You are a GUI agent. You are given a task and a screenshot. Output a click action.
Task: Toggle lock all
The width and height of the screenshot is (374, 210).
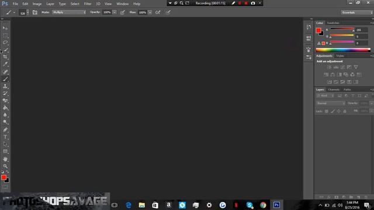coord(345,111)
